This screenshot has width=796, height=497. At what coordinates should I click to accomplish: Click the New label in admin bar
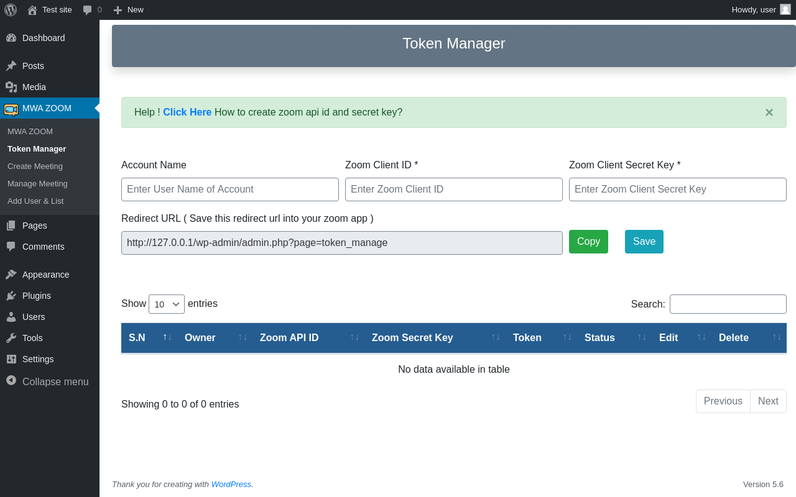(x=136, y=9)
